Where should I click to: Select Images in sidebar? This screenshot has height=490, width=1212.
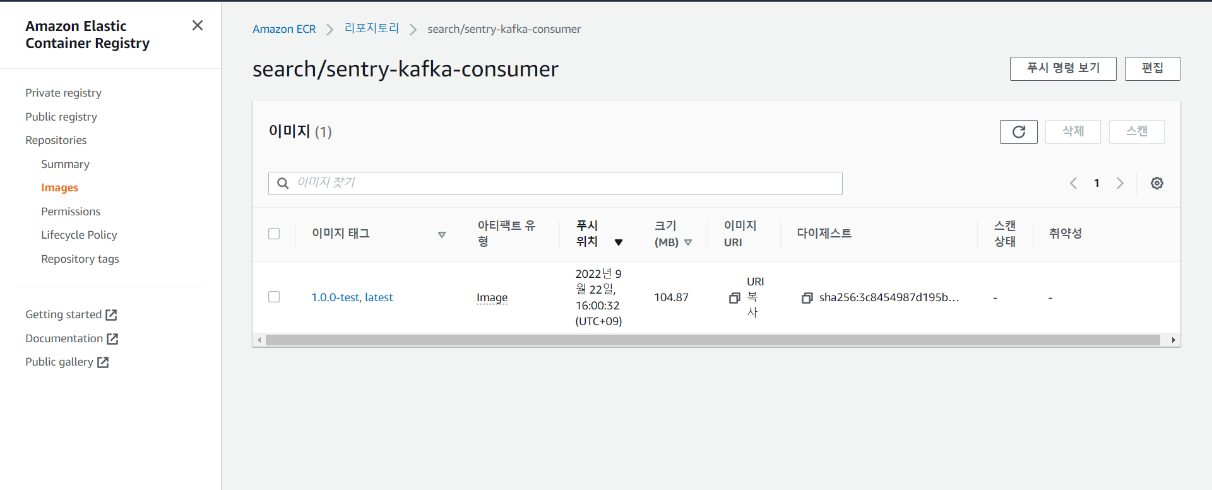click(x=59, y=188)
